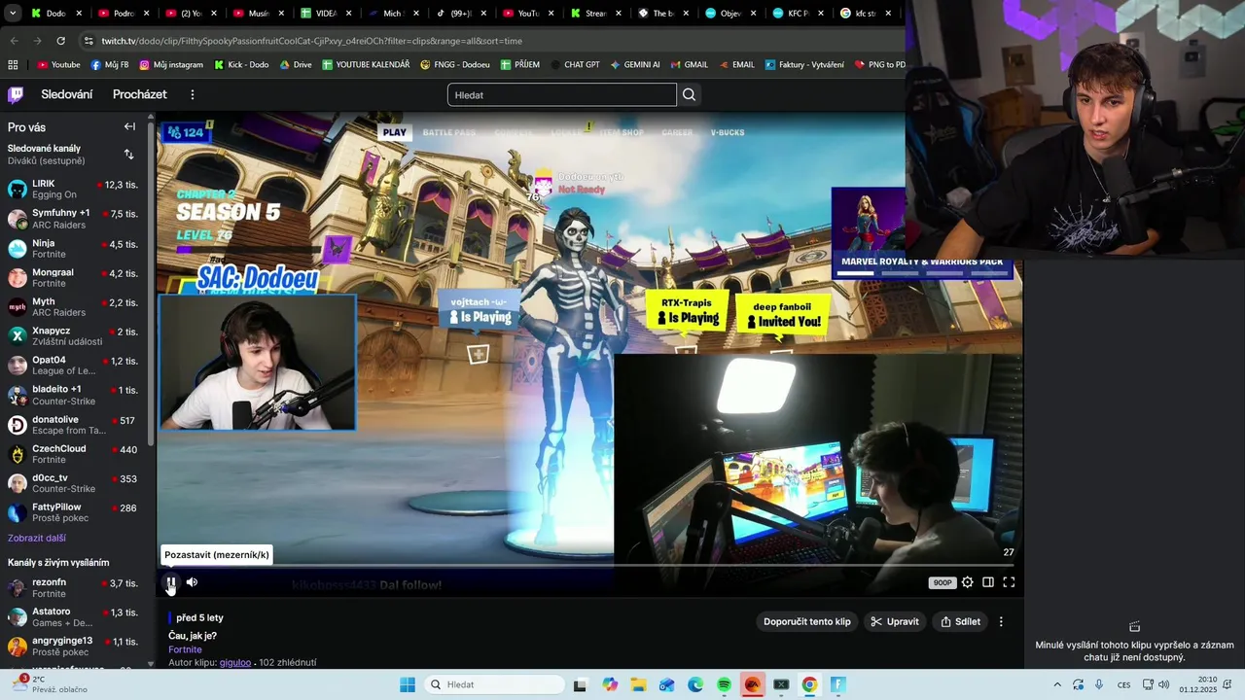Viewport: 1245px width, 700px height.
Task: Open the Faktury - Vytváření bookmark
Action: tap(804, 65)
